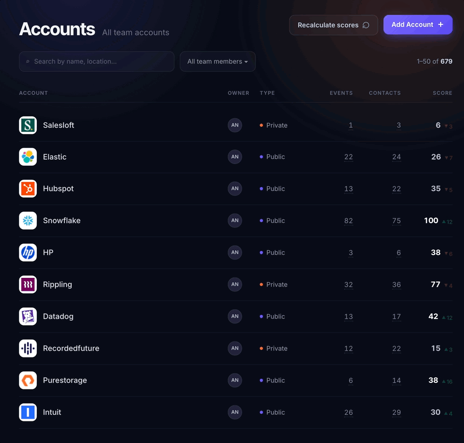Open the Hubspot account name
Screen dimensions: 464x443
[x=59, y=188]
